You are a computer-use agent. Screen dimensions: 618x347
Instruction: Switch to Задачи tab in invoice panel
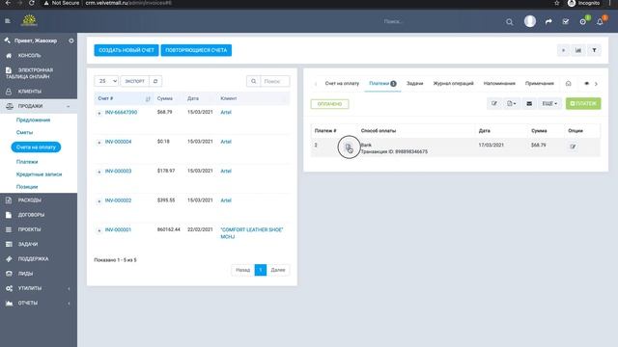coord(414,84)
